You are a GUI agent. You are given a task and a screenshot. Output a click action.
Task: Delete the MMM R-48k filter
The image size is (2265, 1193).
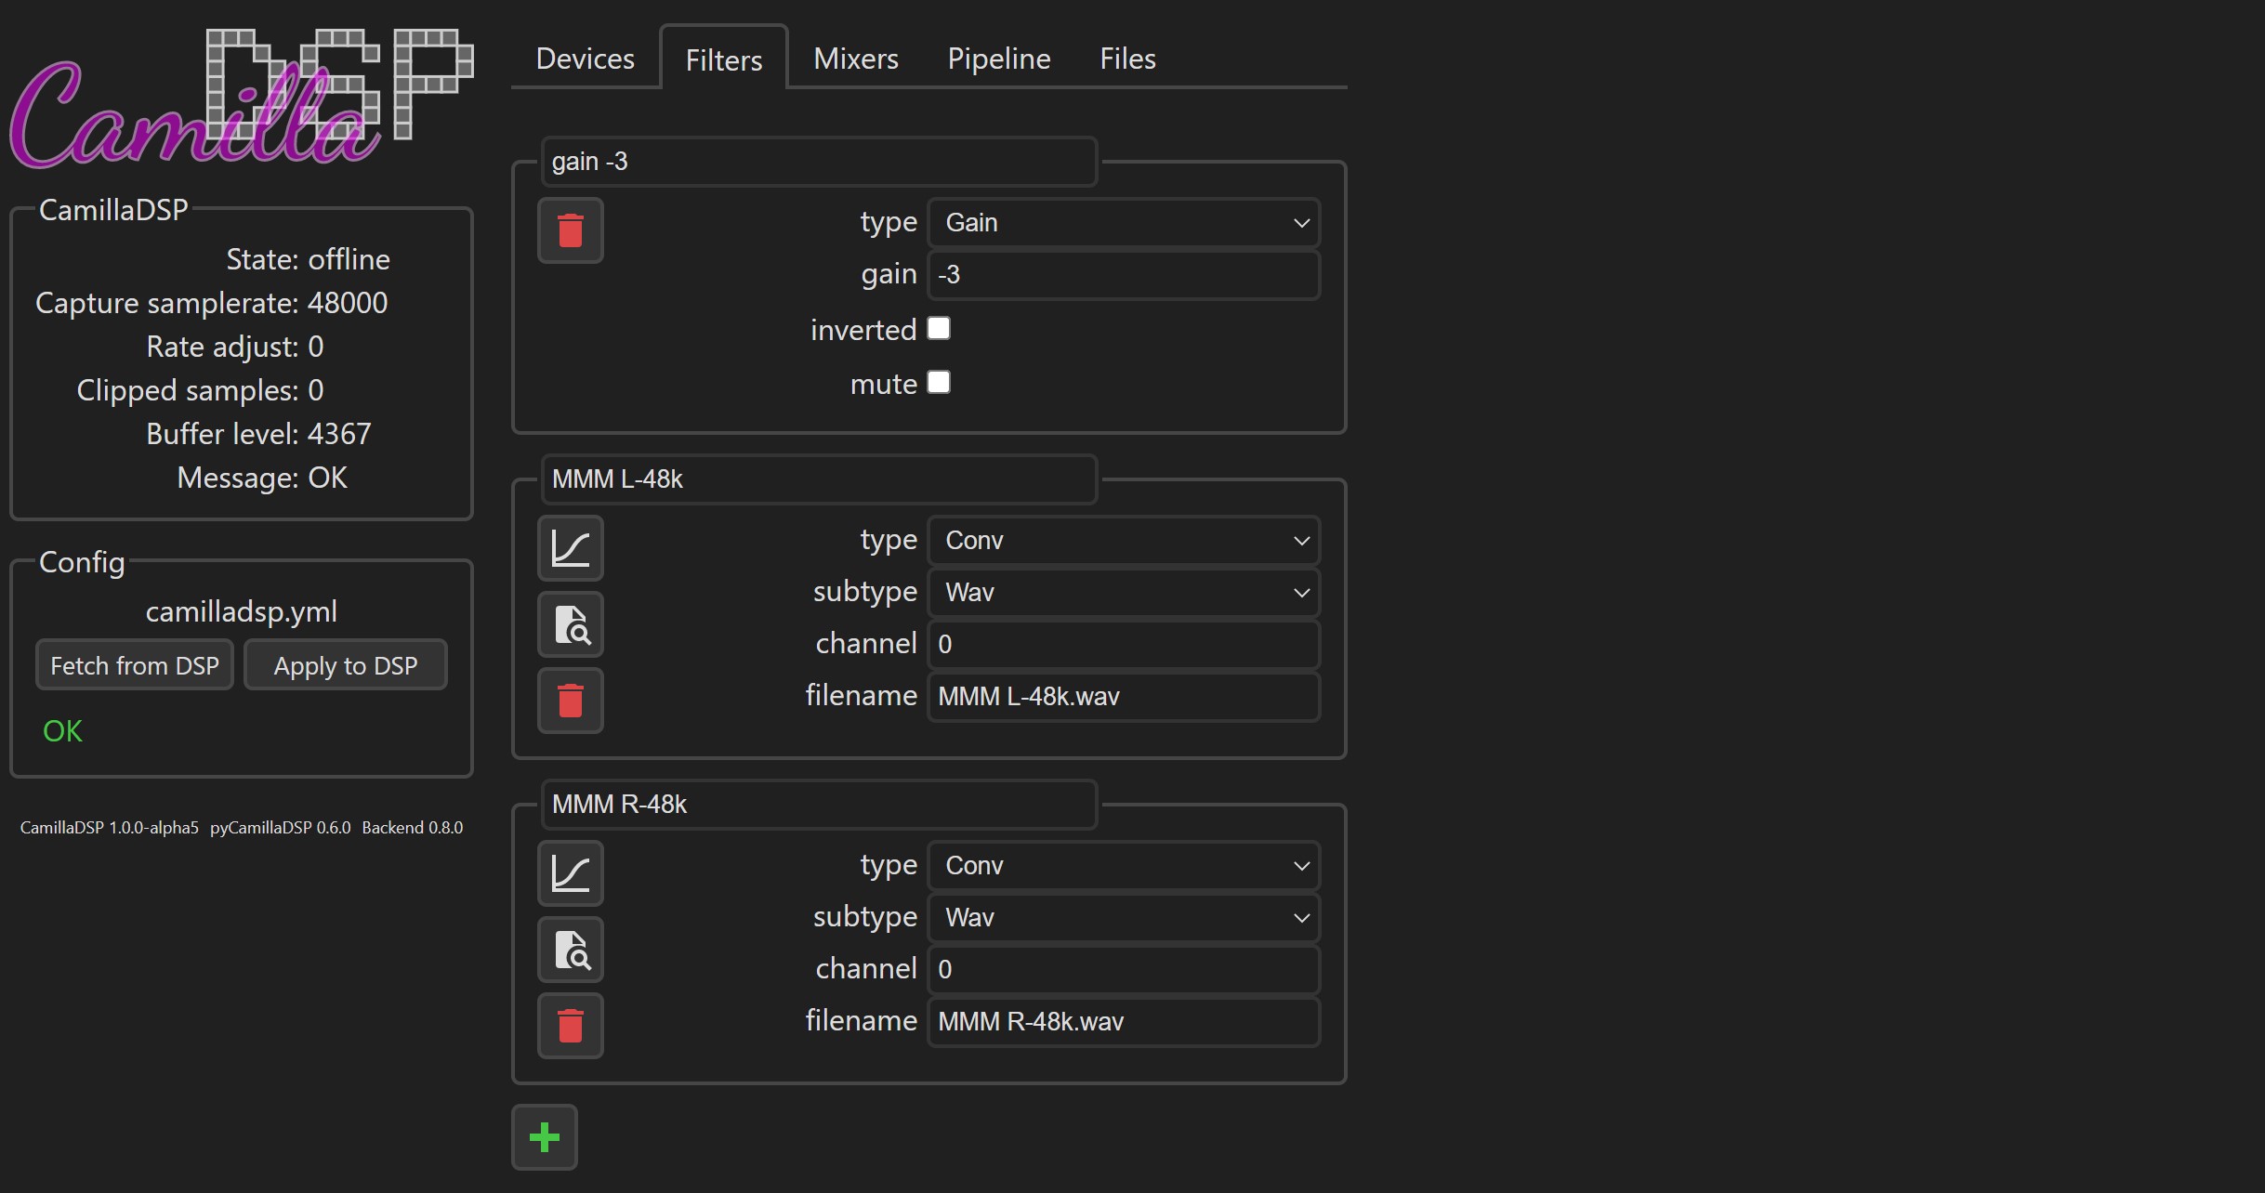[x=571, y=1026]
